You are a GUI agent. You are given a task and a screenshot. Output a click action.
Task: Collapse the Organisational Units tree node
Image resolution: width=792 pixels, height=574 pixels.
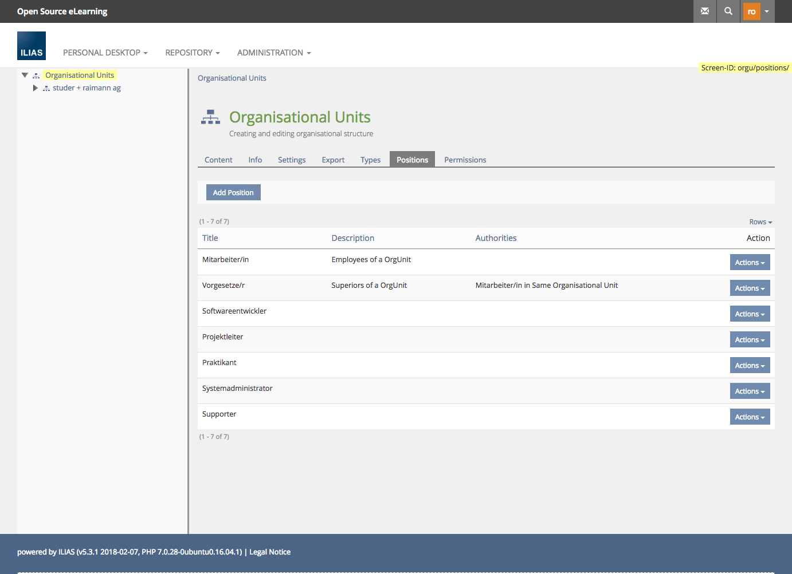point(25,75)
